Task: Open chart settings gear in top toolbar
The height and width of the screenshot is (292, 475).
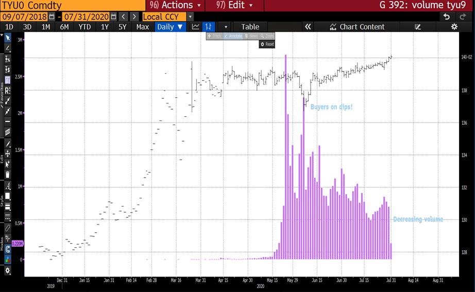Action: [454, 27]
